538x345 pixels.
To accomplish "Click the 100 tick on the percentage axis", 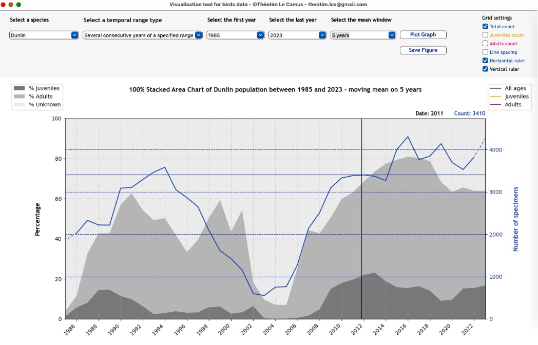I will [x=56, y=119].
